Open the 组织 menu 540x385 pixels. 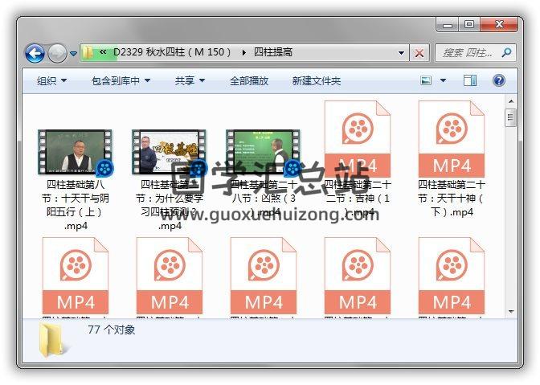pyautogui.click(x=51, y=81)
